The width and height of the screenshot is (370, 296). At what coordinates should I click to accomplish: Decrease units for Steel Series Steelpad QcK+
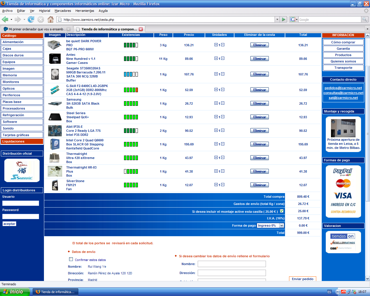click(x=223, y=117)
